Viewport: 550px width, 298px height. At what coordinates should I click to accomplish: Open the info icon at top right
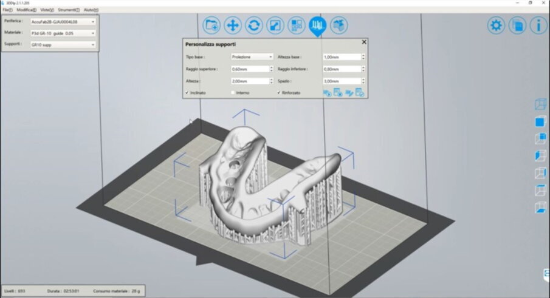538,25
